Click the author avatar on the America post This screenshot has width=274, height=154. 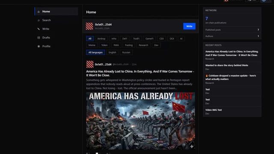[90, 64]
